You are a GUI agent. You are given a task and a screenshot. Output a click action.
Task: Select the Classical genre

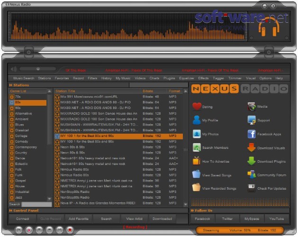click(x=22, y=130)
